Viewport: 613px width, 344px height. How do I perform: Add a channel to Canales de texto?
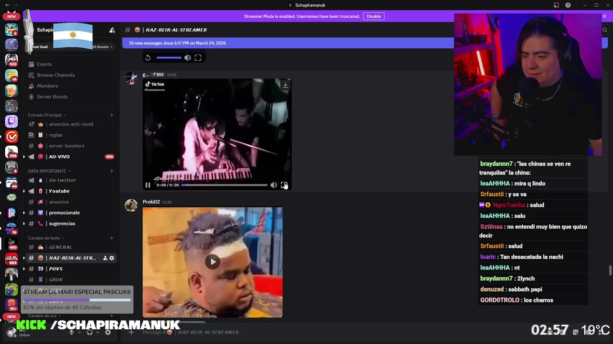[x=112, y=238]
